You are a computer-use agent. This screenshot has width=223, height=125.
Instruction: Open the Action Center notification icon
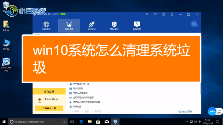(217, 122)
